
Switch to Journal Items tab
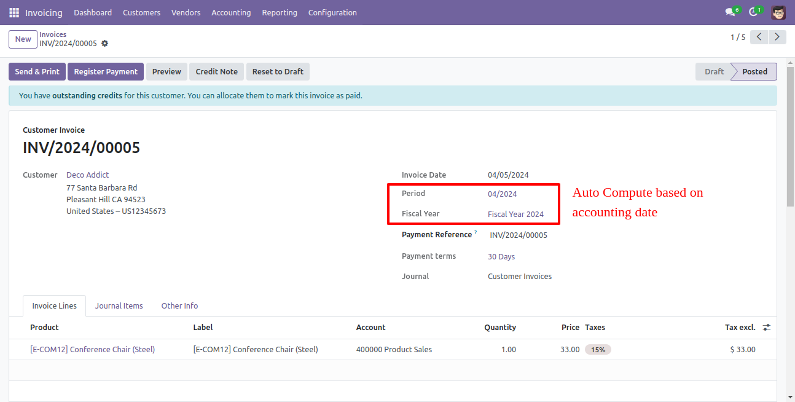click(119, 306)
